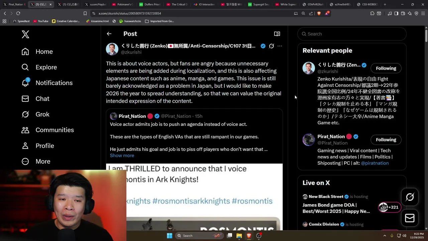The width and height of the screenshot is (428, 241).
Task: Open the X logo home icon
Action: [x=25, y=34]
